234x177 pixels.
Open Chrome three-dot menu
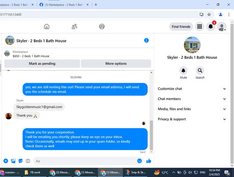coord(229,14)
